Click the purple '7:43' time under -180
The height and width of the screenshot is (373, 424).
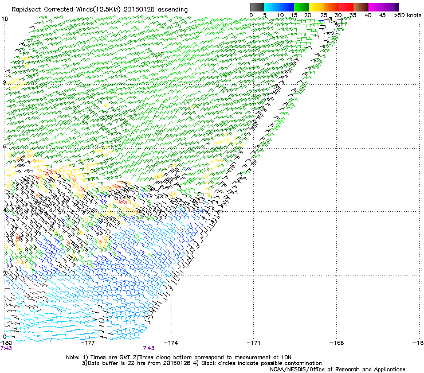tap(6, 348)
